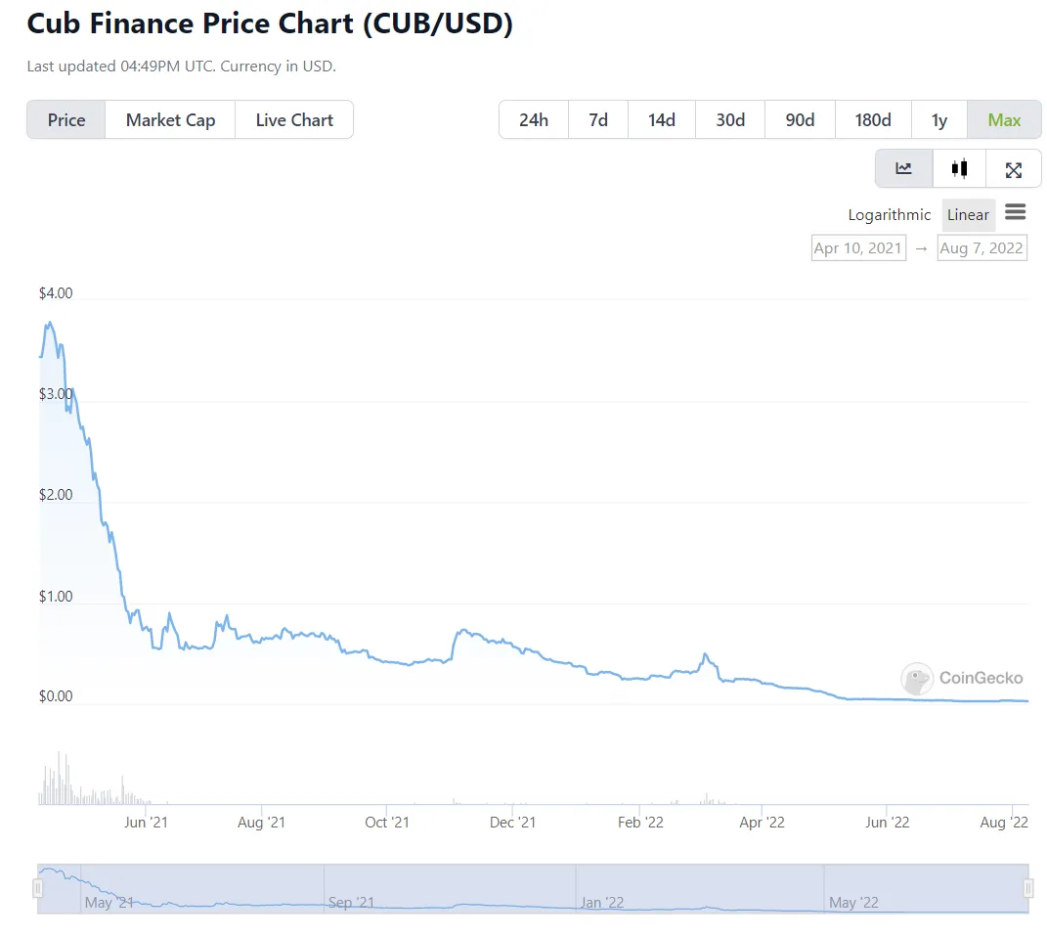Open the Market Cap tab

pos(170,119)
